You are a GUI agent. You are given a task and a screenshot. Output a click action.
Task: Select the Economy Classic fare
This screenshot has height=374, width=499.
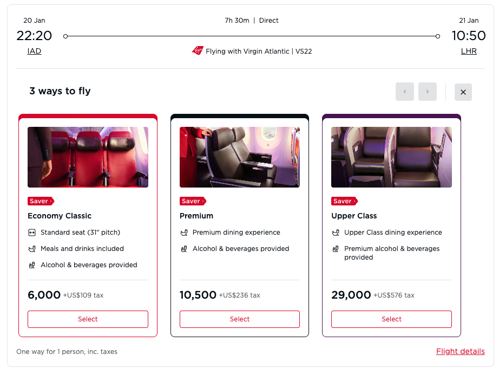[x=88, y=319]
